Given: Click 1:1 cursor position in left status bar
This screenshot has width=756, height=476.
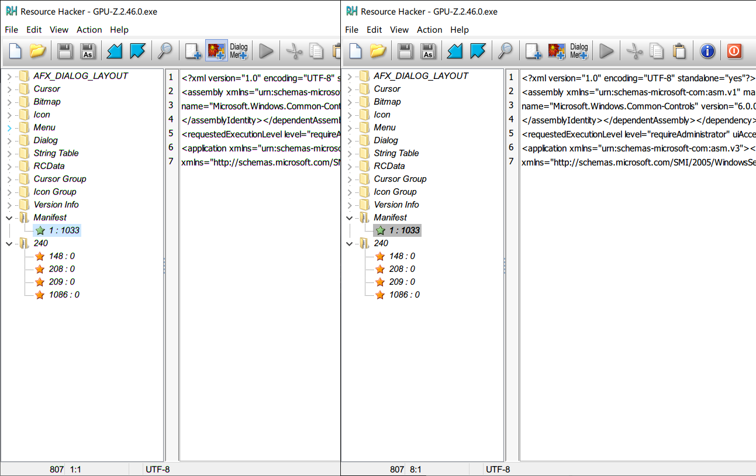Looking at the screenshot, I should point(76,469).
